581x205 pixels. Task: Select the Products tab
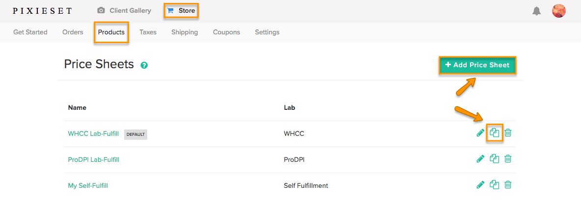pos(111,32)
